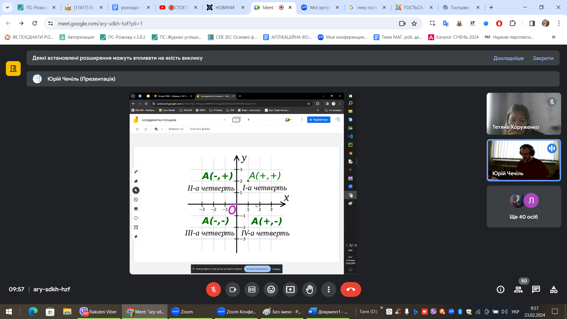Click the Present now icon
567x319 pixels.
click(x=290, y=289)
